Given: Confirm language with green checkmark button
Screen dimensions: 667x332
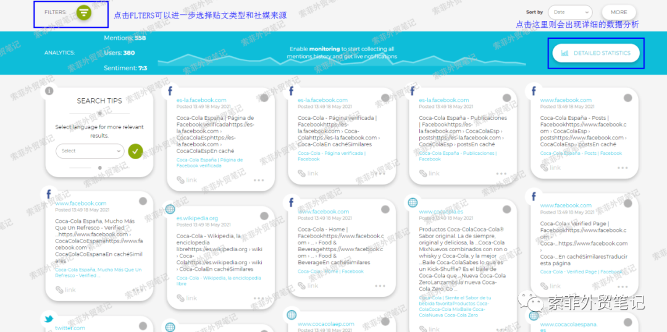Looking at the screenshot, I should (135, 151).
